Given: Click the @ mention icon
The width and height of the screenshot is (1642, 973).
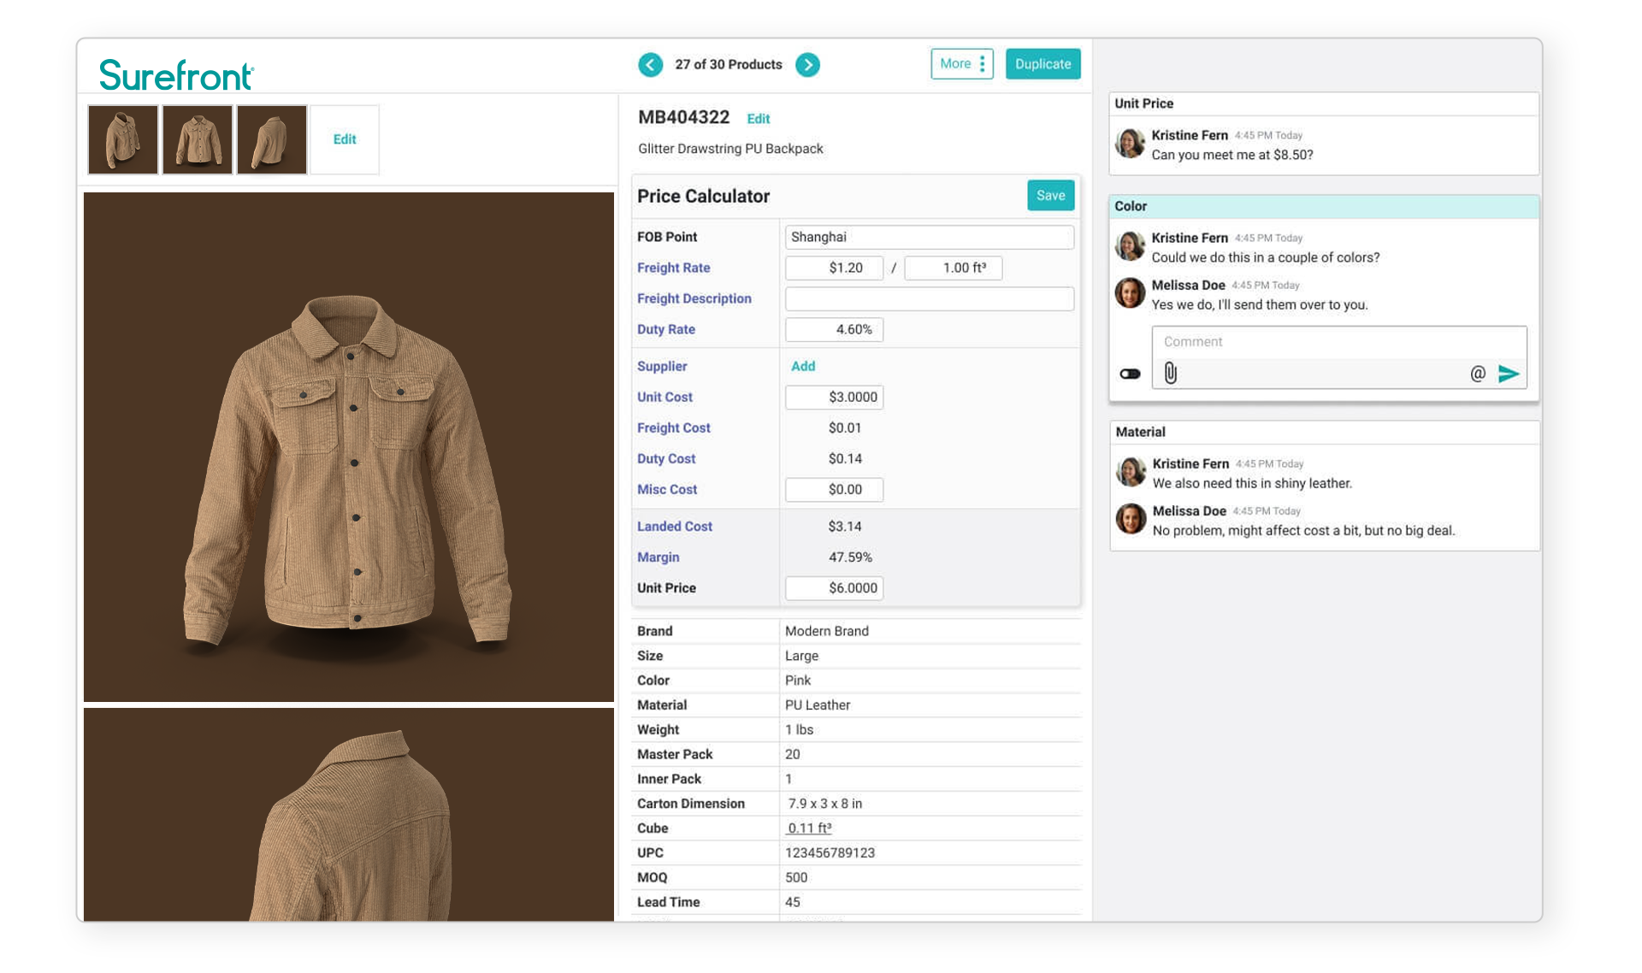Looking at the screenshot, I should [1477, 374].
